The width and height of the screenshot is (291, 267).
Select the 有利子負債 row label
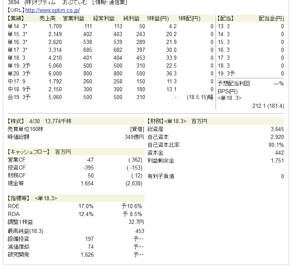pyautogui.click(x=161, y=177)
